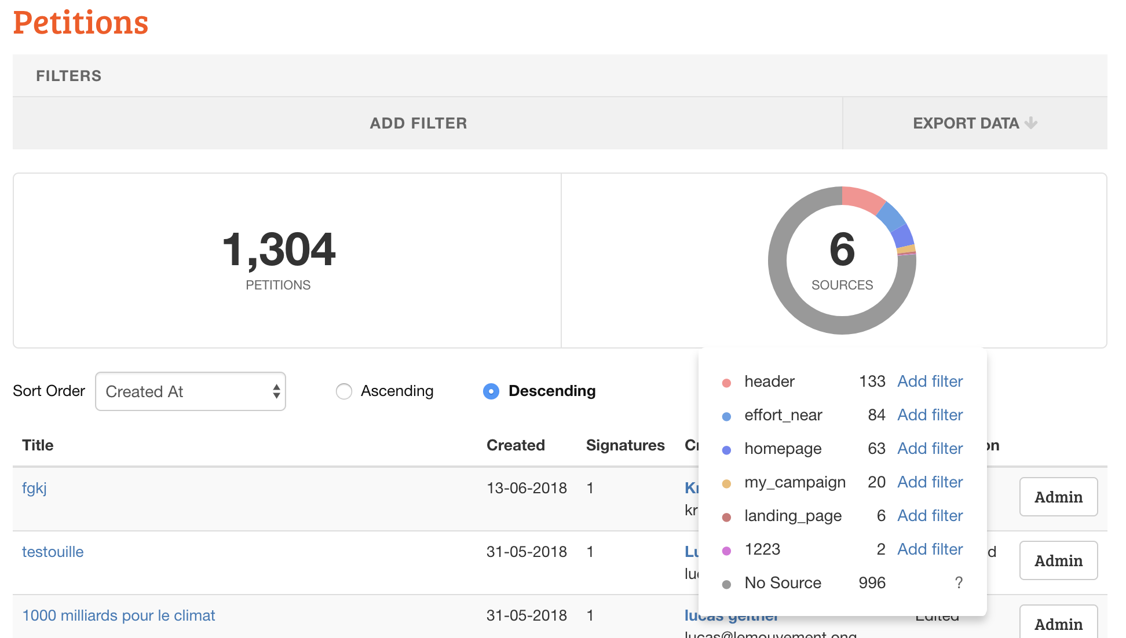This screenshot has width=1126, height=638.
Task: Add filter for my_campaign source
Action: pyautogui.click(x=930, y=482)
